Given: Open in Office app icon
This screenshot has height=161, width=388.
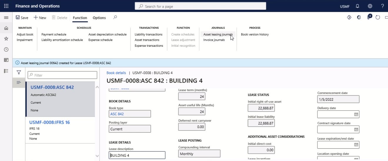Looking at the screenshot, I should point(359,17).
